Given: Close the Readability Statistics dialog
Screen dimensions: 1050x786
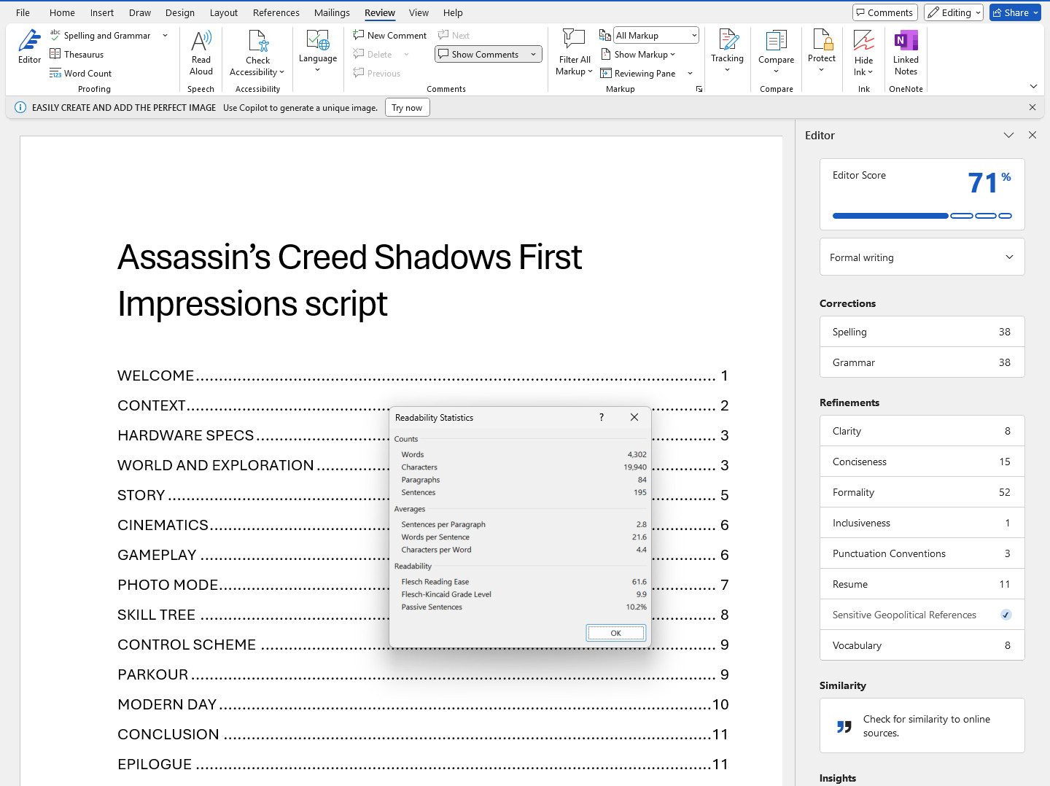Looking at the screenshot, I should pyautogui.click(x=634, y=417).
